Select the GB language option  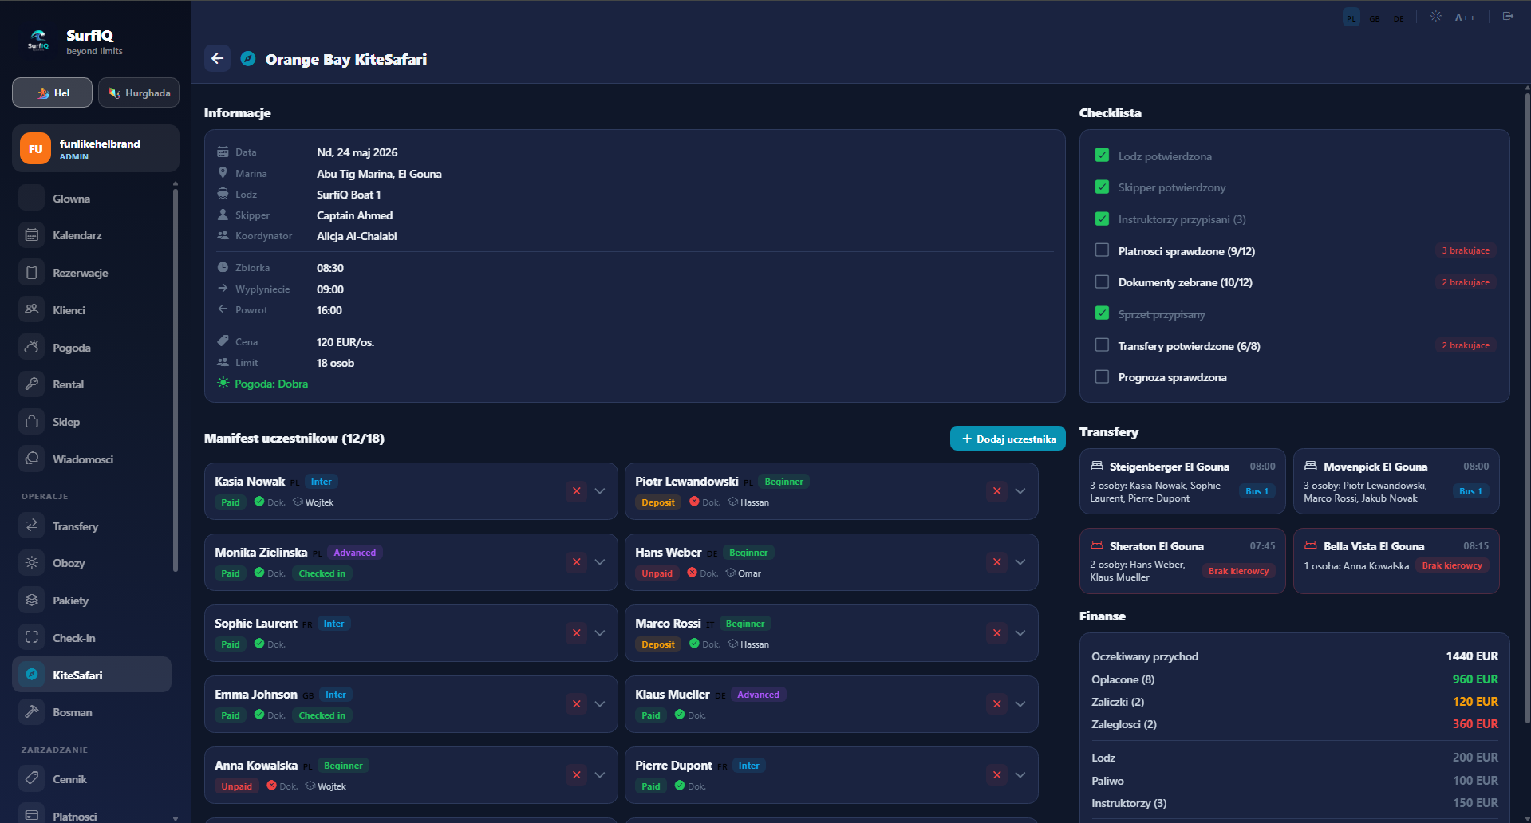(1375, 18)
